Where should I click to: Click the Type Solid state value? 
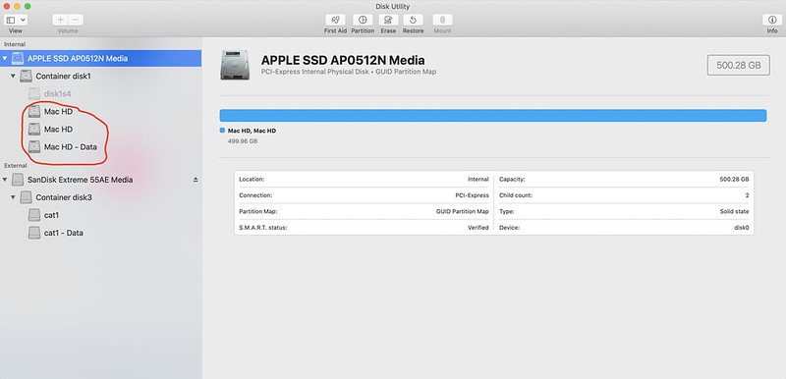coord(734,211)
